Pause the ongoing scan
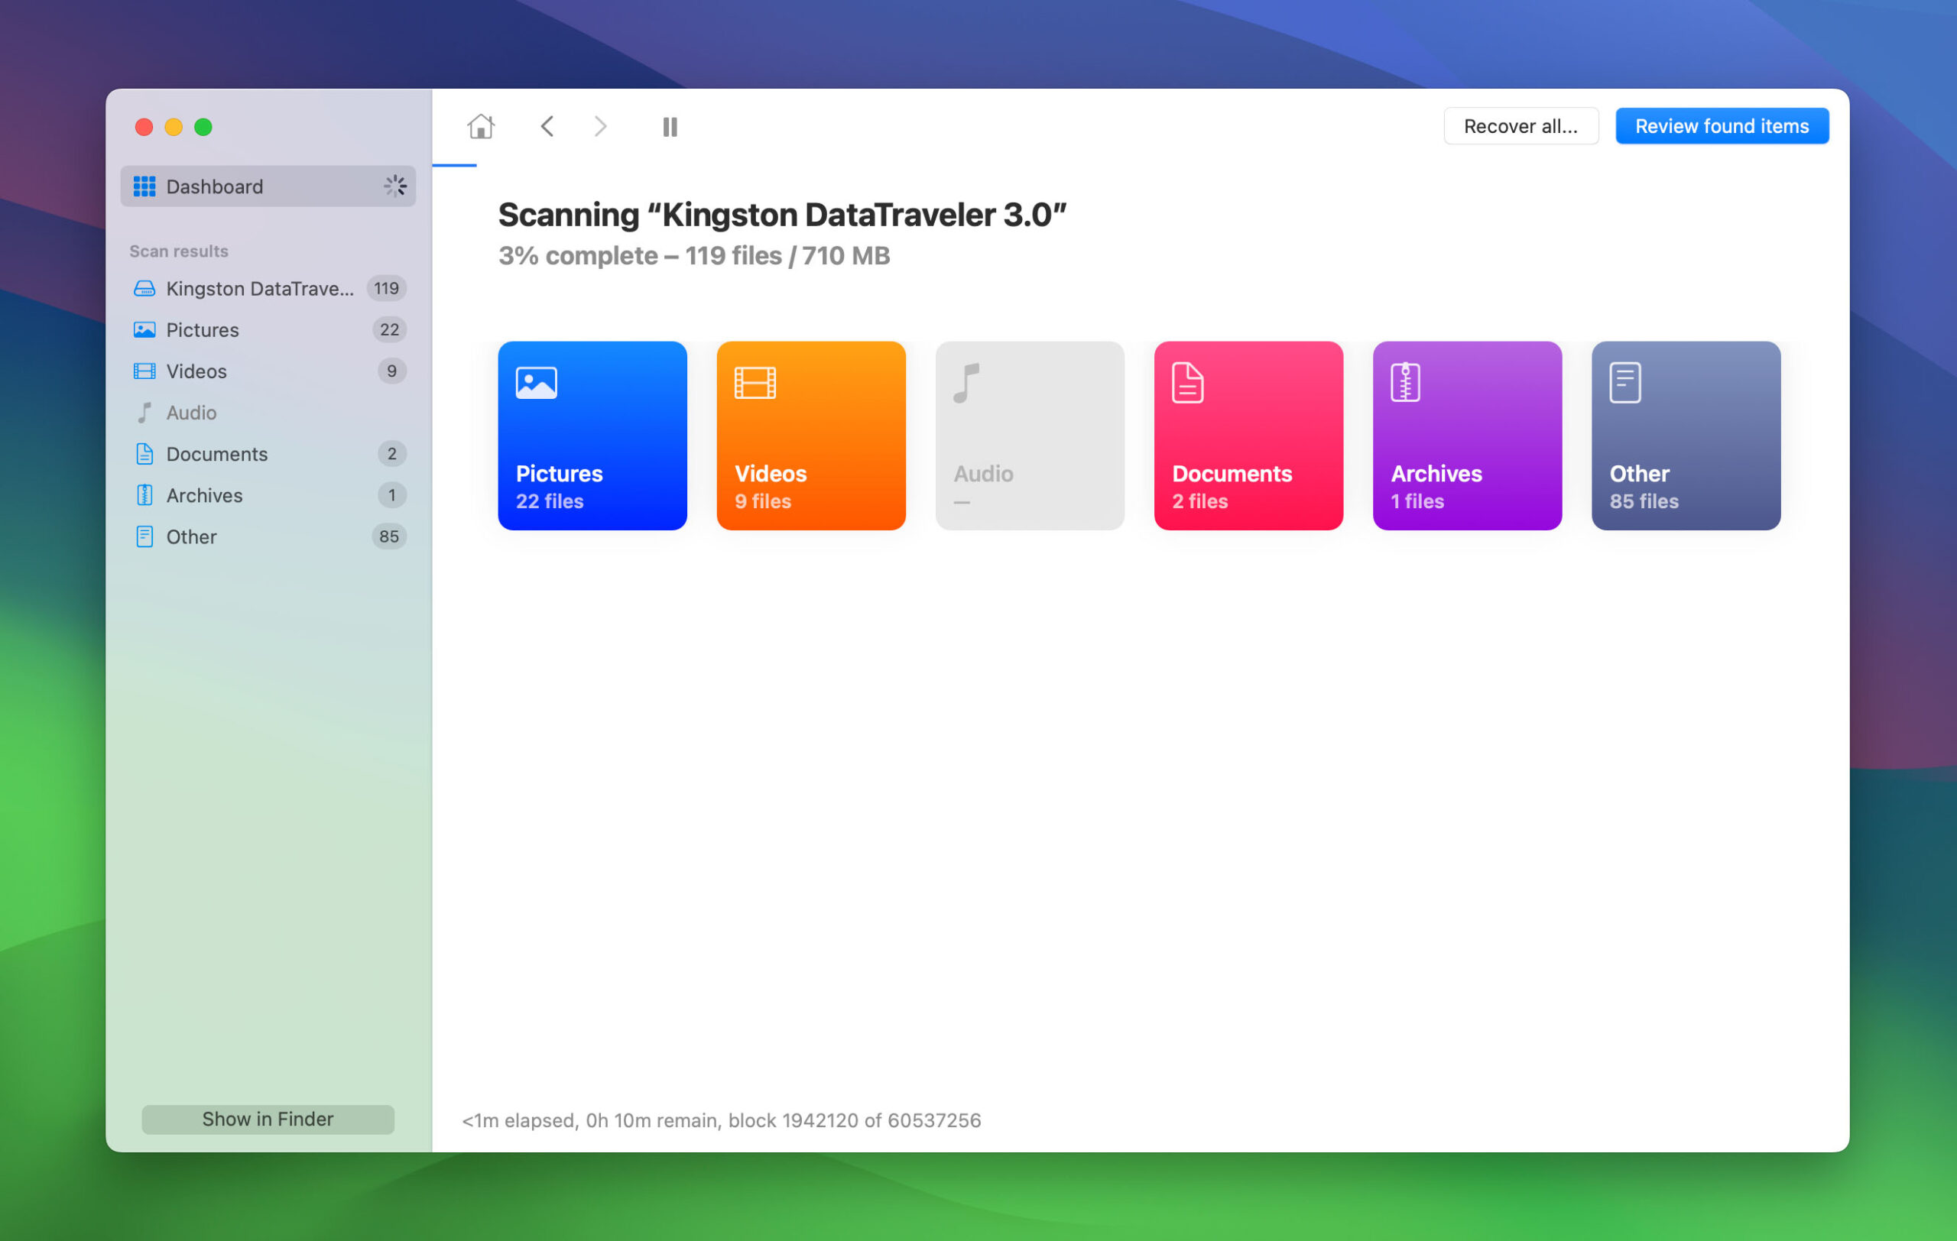 pos(667,125)
